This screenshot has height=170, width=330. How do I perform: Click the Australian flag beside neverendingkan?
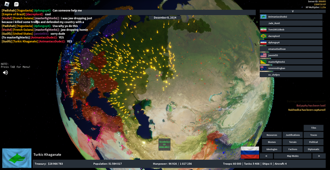[x=263, y=68]
